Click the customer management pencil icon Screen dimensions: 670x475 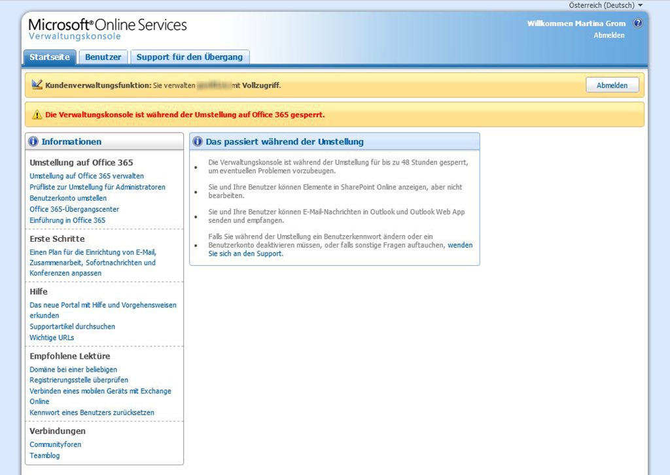point(37,84)
